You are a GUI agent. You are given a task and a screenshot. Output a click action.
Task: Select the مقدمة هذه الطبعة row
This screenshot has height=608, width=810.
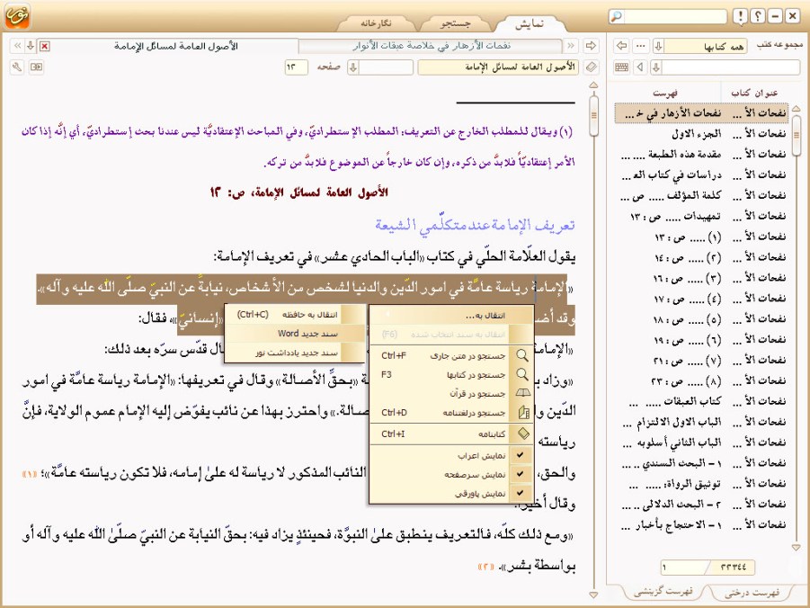702,154
